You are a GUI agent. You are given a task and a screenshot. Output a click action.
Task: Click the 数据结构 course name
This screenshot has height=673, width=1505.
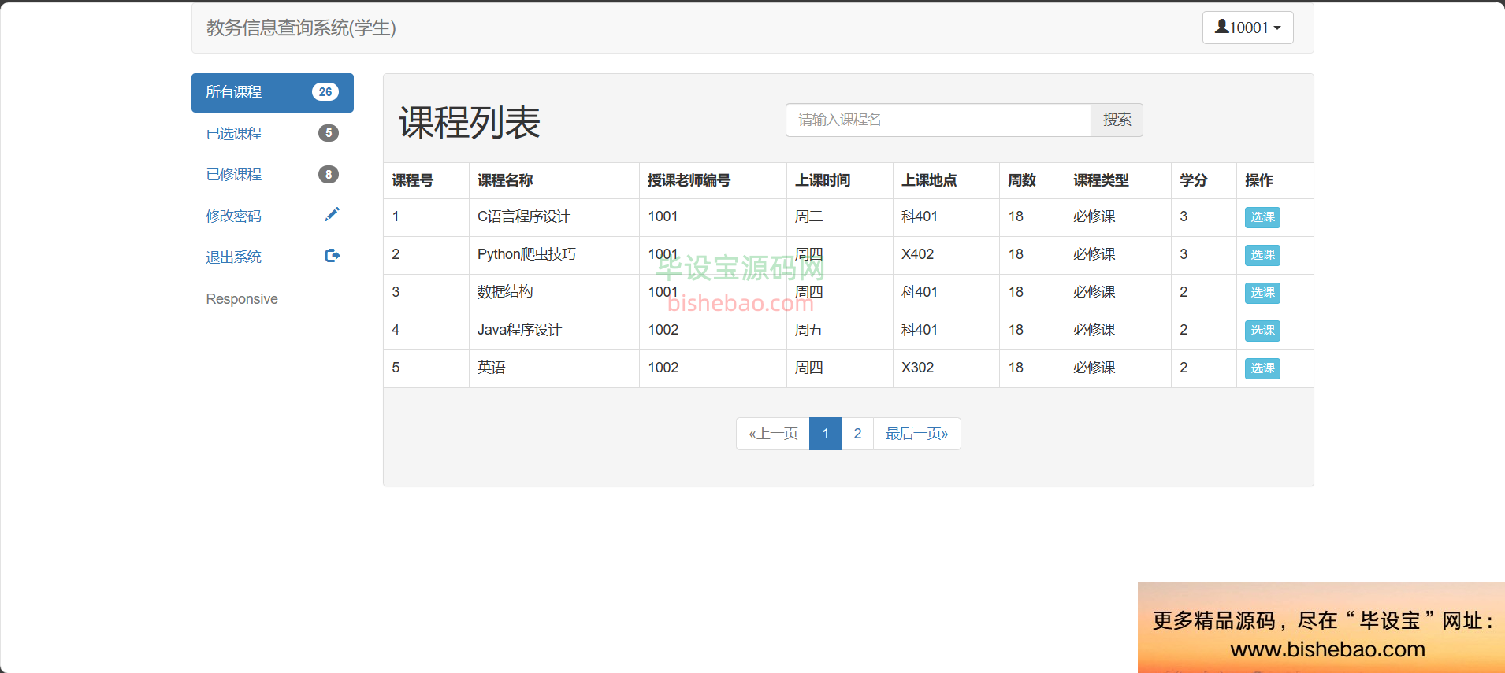[505, 292]
